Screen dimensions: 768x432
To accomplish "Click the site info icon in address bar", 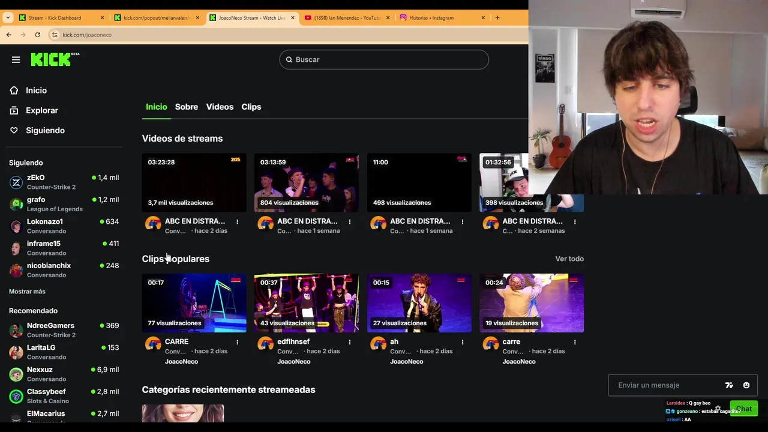I will 55,35.
